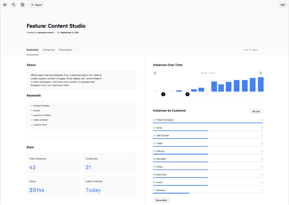Click the search magnifier icon

[14, 5]
